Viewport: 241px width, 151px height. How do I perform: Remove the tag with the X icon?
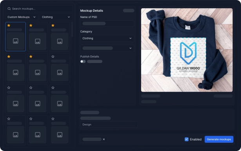(x=104, y=139)
